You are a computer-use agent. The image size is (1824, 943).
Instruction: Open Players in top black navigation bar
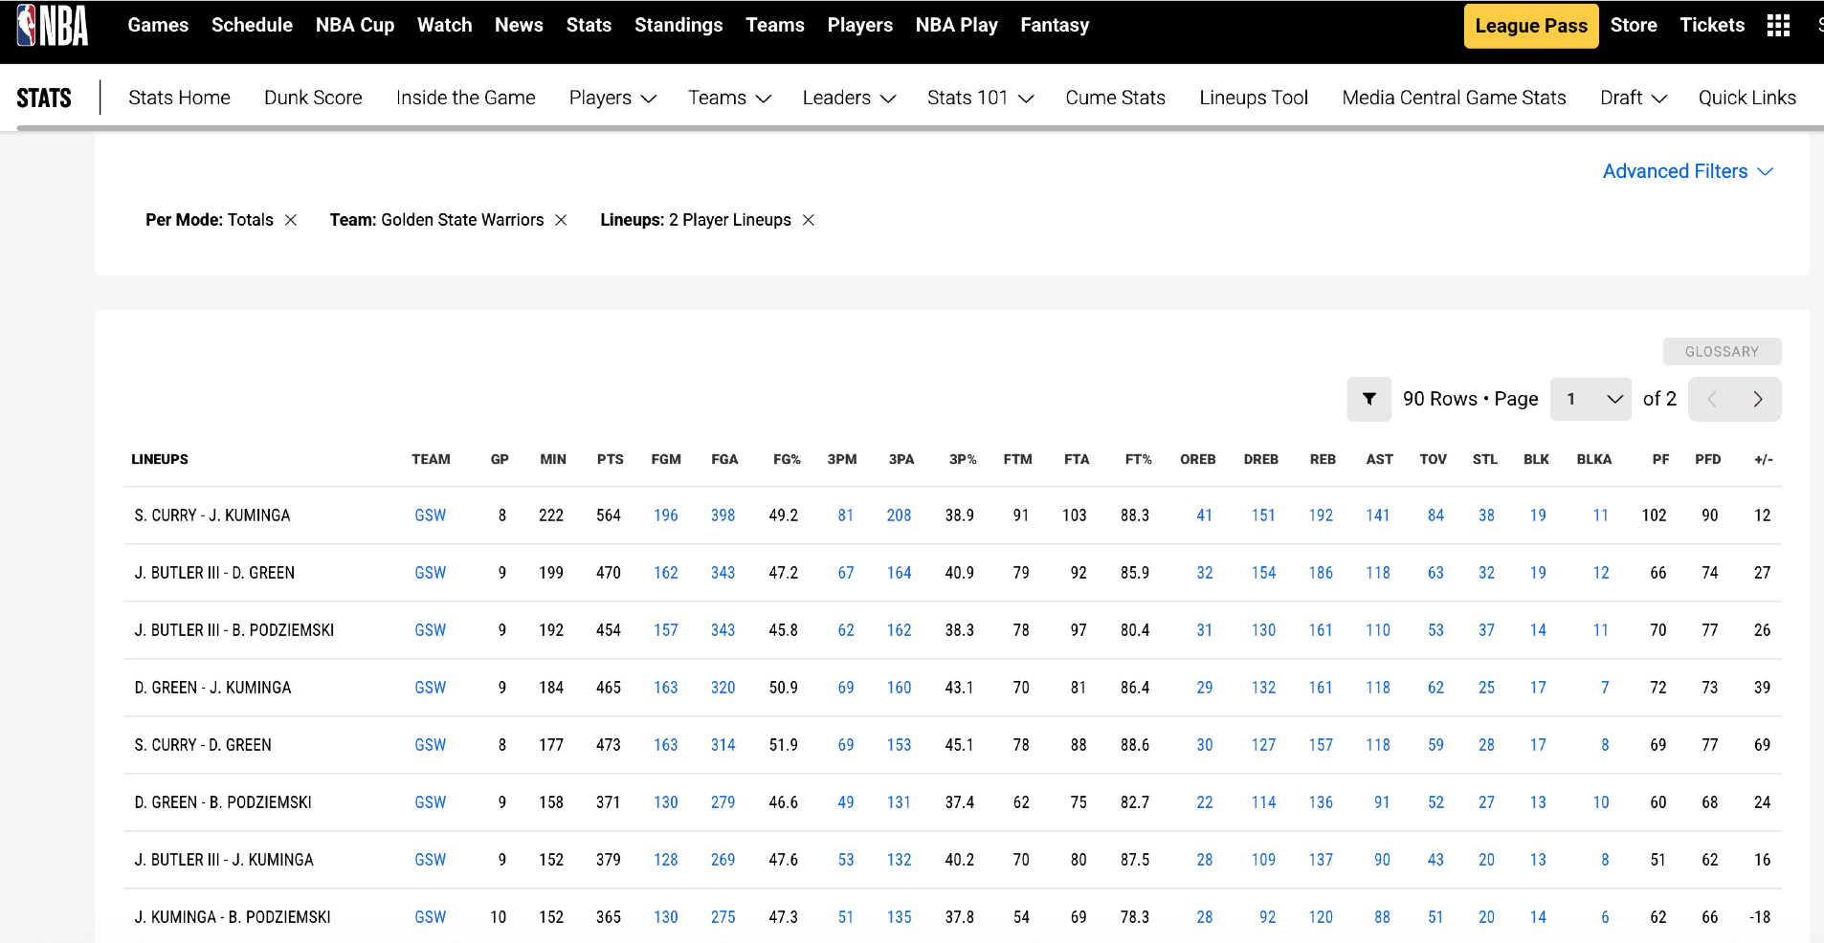coord(859,26)
